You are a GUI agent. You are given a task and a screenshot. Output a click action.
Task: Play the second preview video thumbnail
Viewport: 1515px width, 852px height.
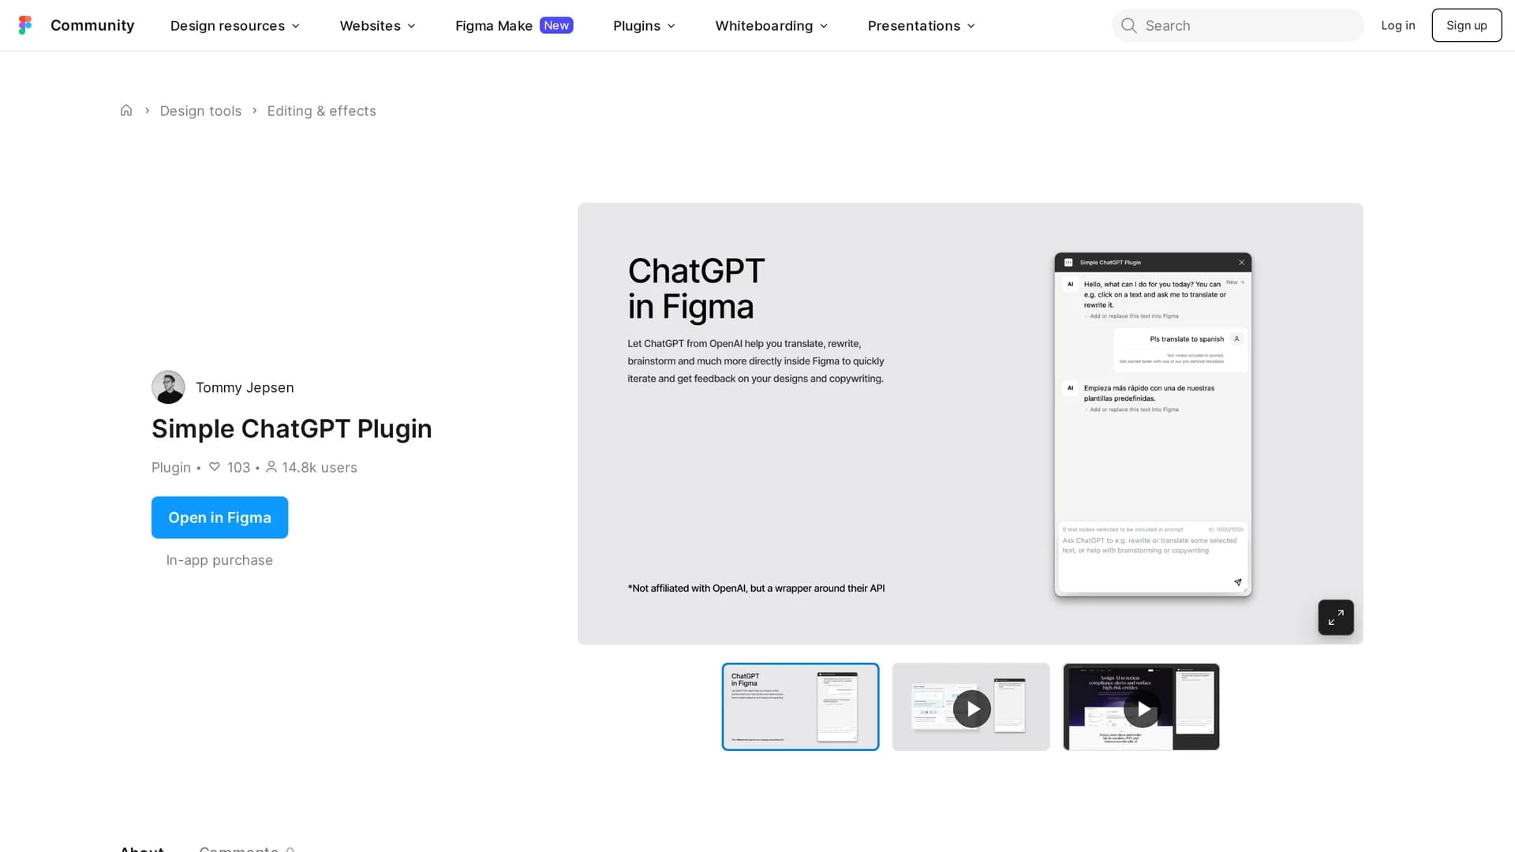971,707
